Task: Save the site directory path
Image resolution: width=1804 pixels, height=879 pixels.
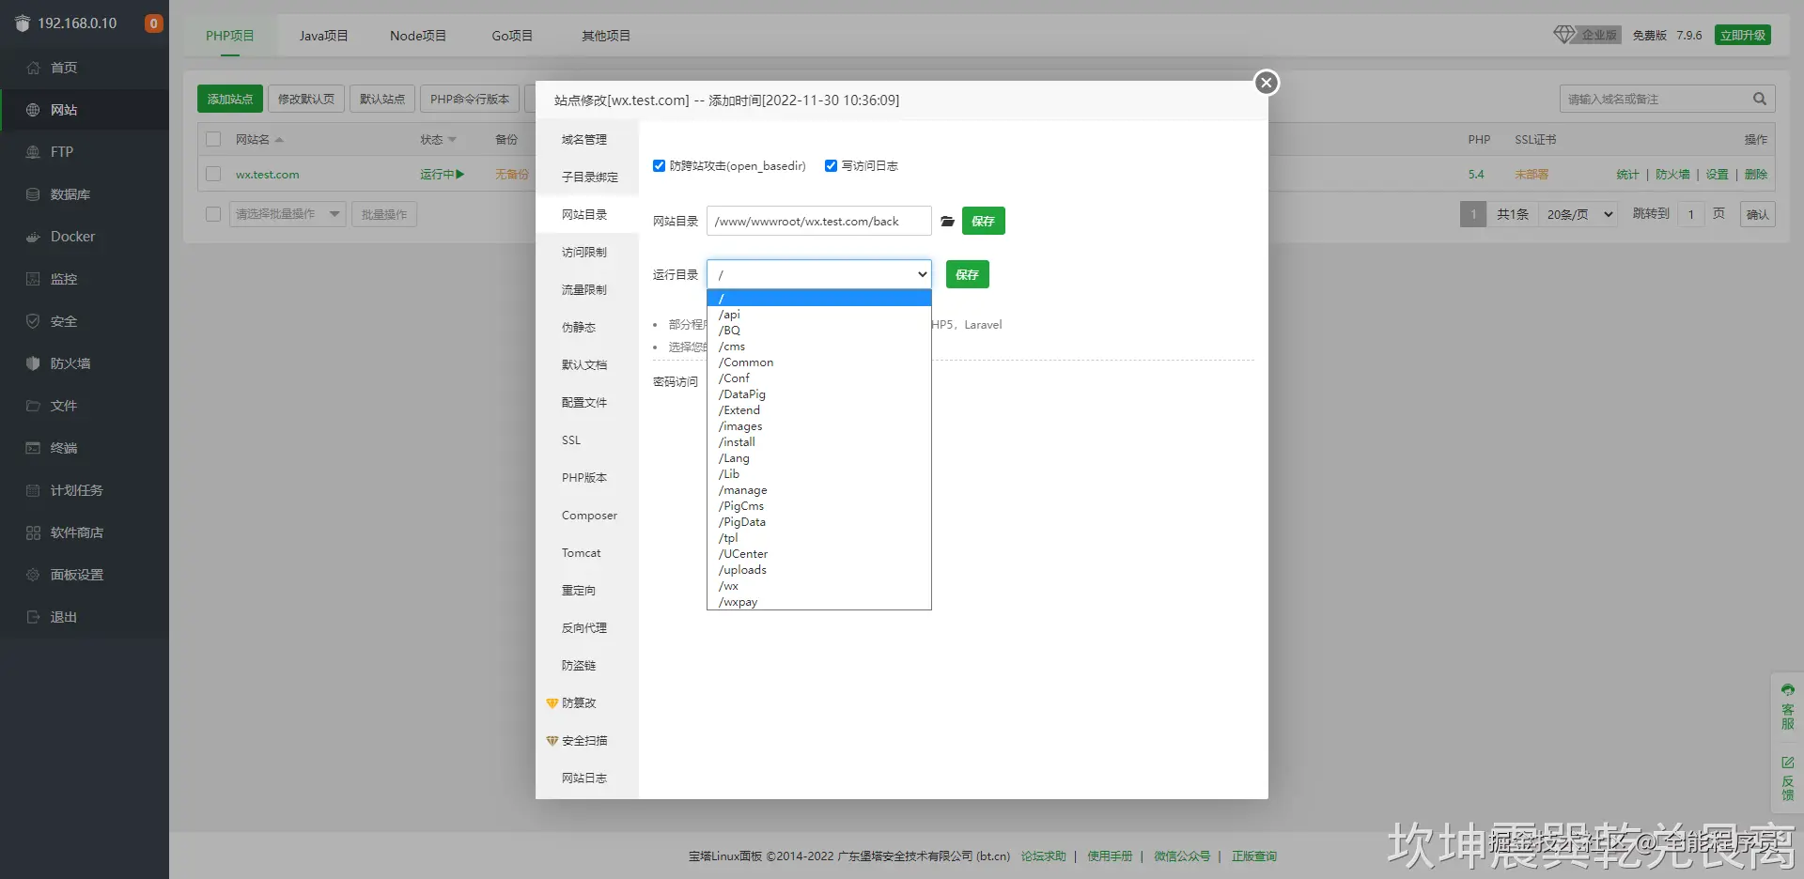Action: click(983, 221)
